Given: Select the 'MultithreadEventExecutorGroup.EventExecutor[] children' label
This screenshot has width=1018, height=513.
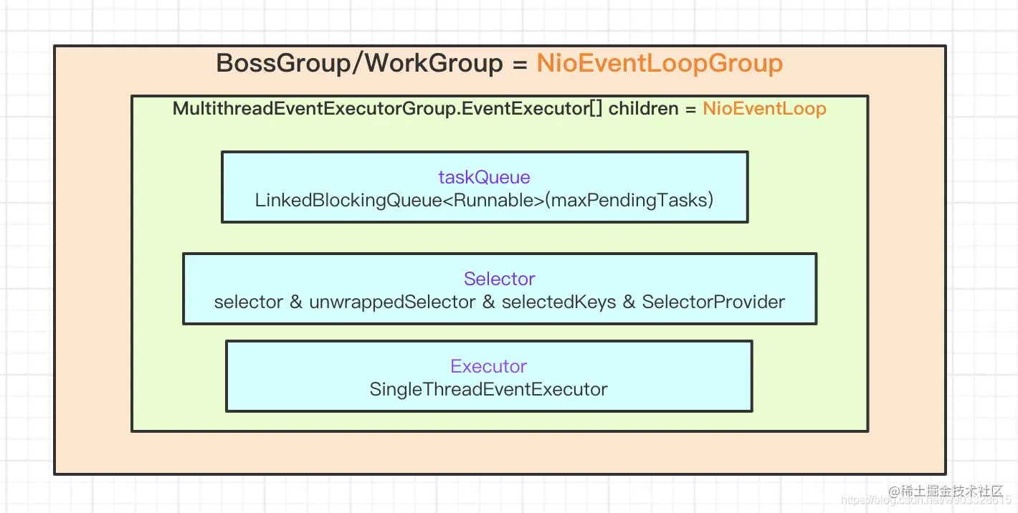Looking at the screenshot, I should click(x=425, y=109).
